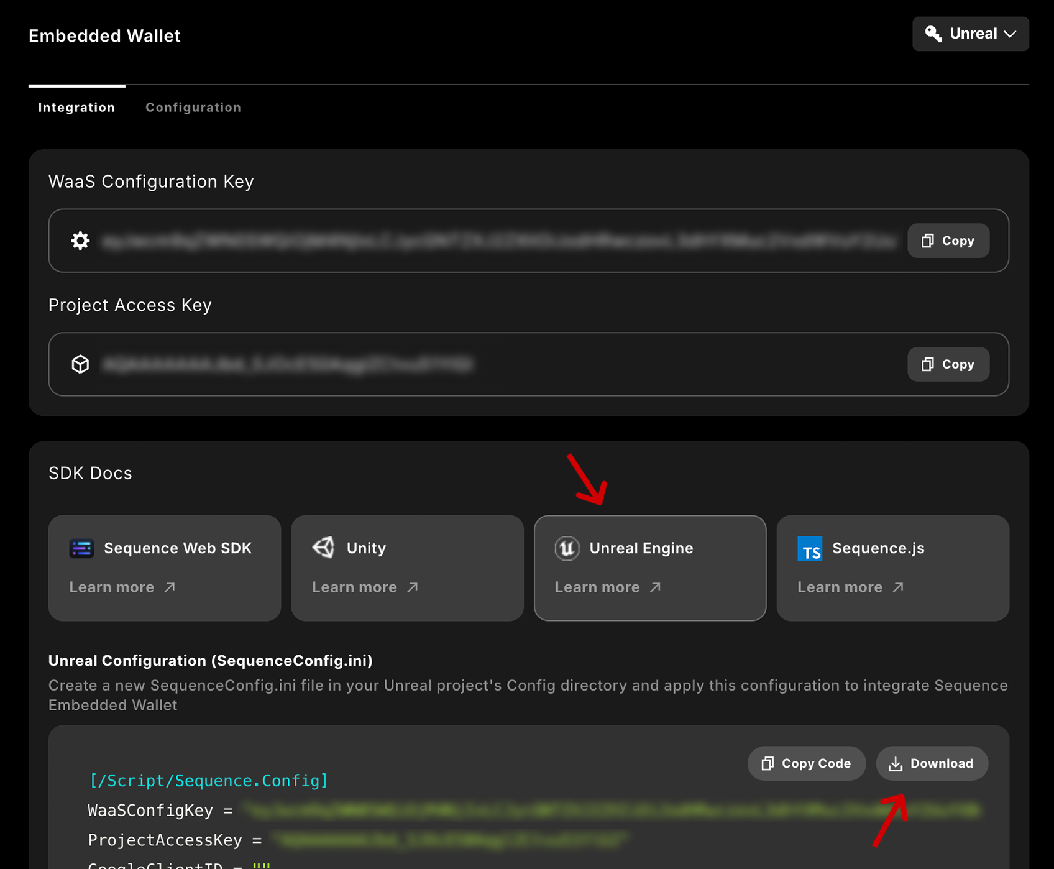Image resolution: width=1054 pixels, height=869 pixels.
Task: Open the Sequence.js docs card
Action: click(x=893, y=568)
